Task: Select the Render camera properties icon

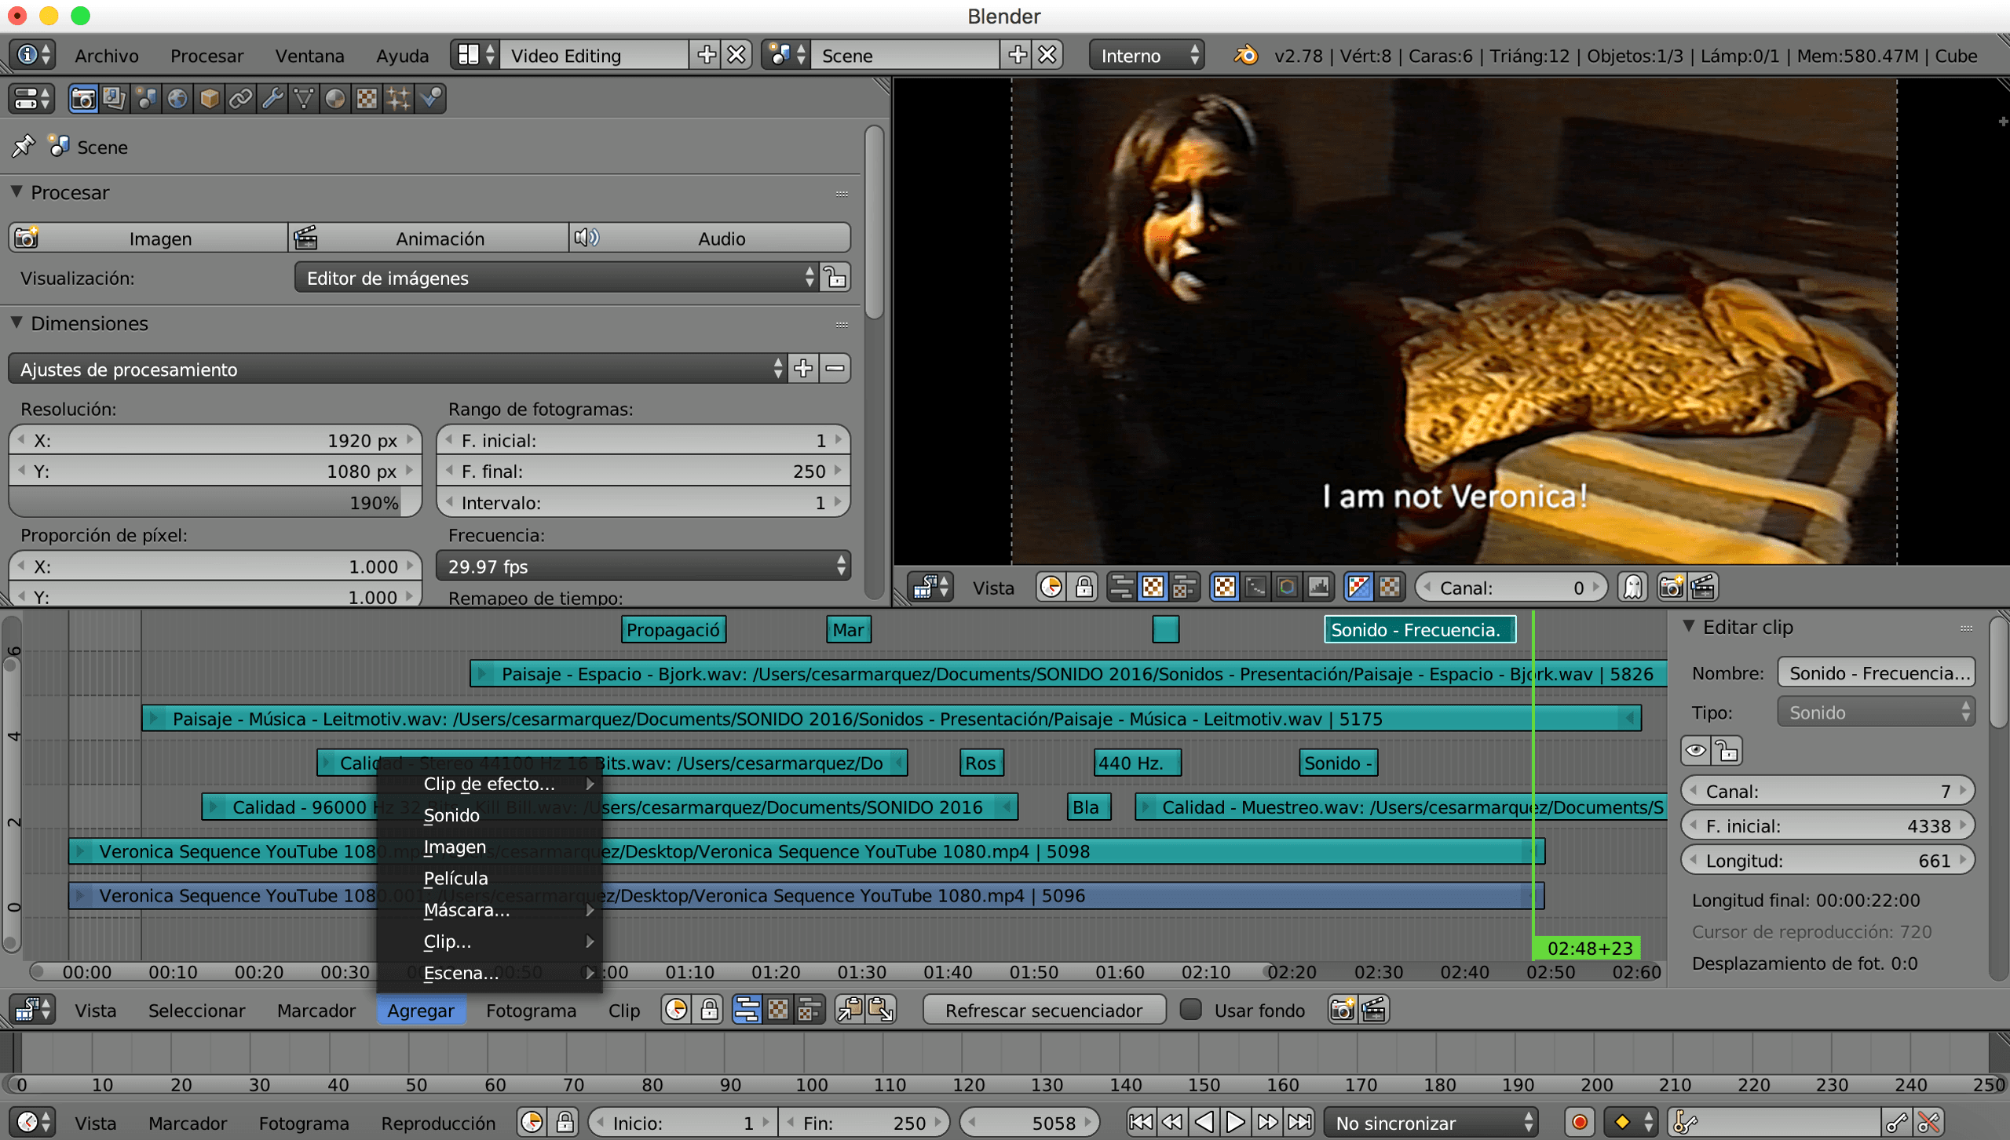Action: coord(83,98)
